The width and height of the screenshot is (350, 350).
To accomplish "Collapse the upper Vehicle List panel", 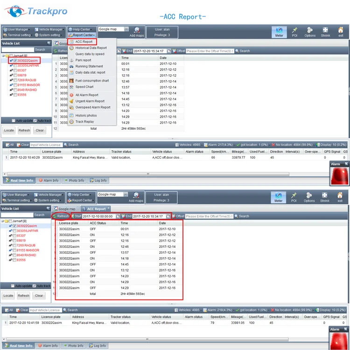I will point(49,43).
